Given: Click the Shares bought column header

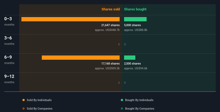Looking at the screenshot, I should tap(135, 9).
